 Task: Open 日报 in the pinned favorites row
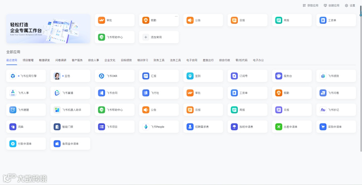pos(247,20)
